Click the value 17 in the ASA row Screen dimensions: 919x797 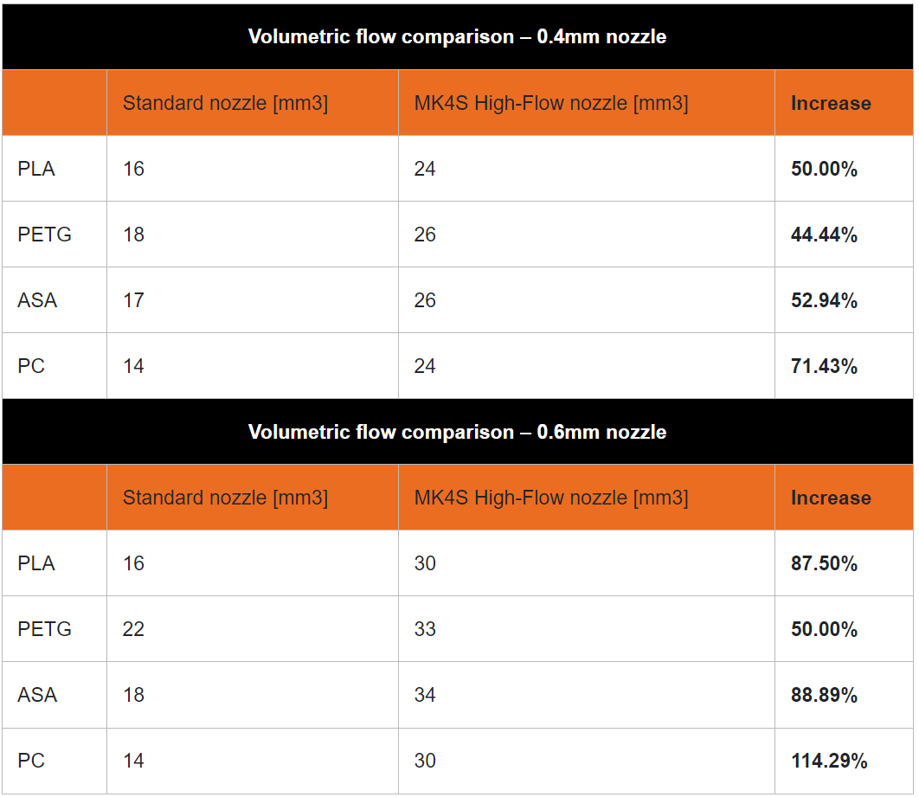click(x=133, y=300)
